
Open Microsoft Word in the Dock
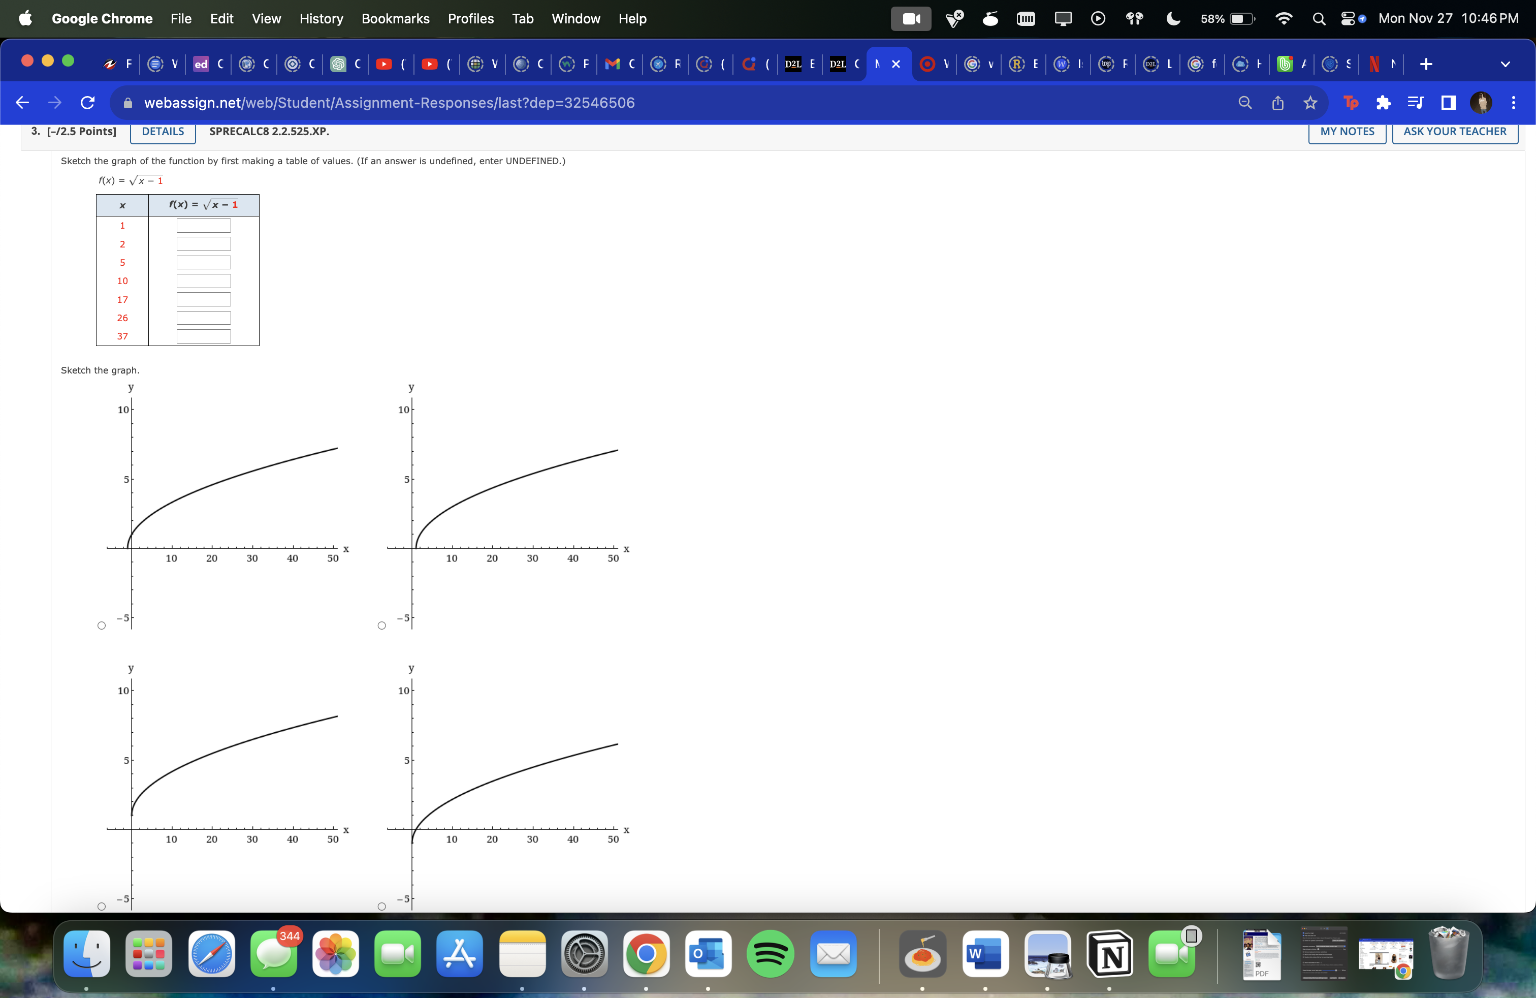(985, 954)
